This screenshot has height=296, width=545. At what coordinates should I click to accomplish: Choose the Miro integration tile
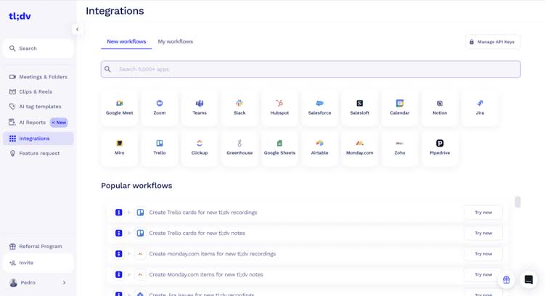(119, 148)
